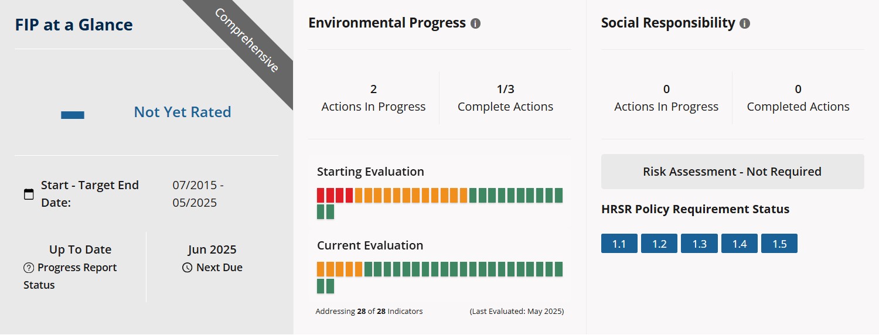Viewport: 879px width, 335px height.
Task: Click the Environmental Progress info icon
Action: coord(475,24)
